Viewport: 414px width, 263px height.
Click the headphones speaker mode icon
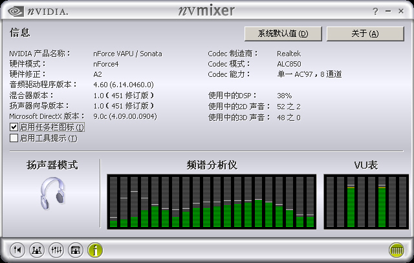coord(52,196)
